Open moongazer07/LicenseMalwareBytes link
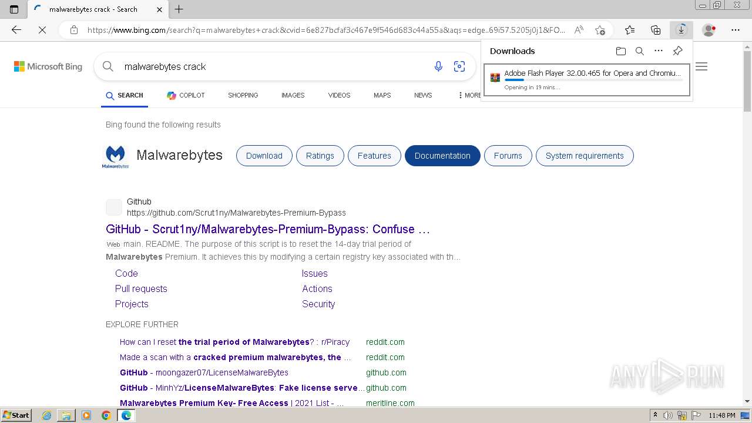 [x=204, y=372]
